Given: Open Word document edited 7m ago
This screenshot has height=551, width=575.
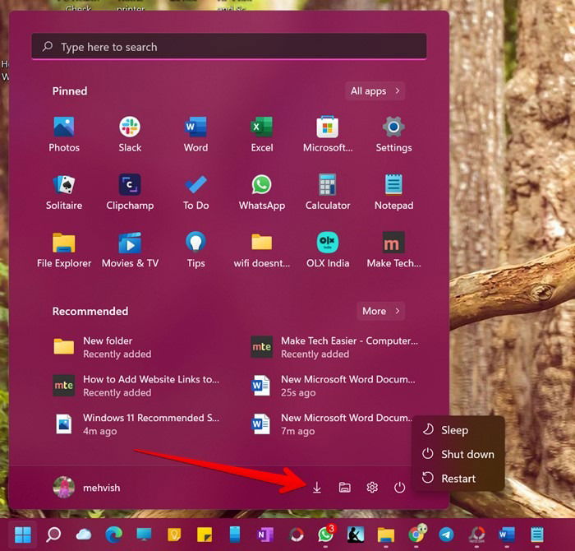Looking at the screenshot, I should pos(330,424).
